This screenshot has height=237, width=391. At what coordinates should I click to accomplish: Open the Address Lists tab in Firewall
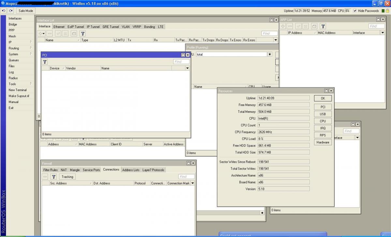coord(131,170)
